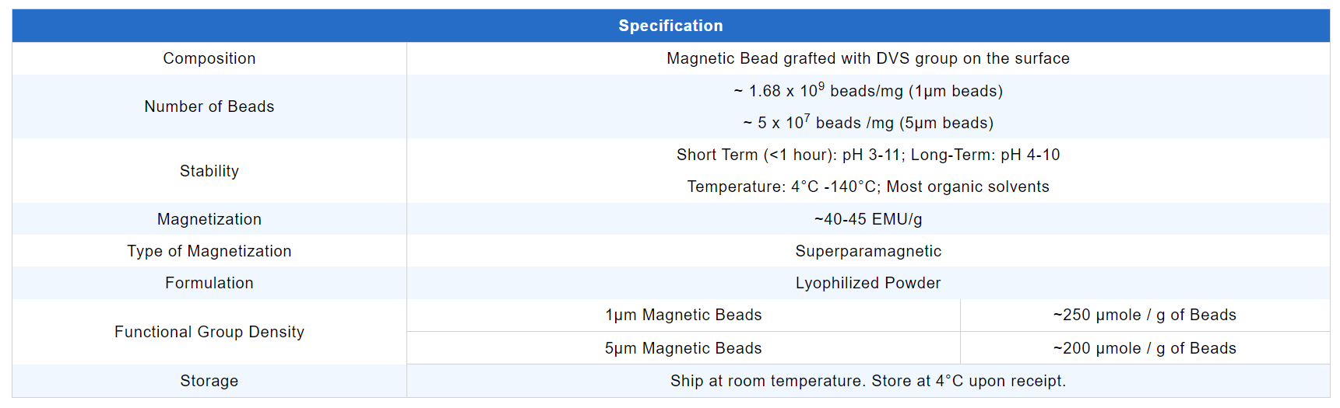Image resolution: width=1340 pixels, height=408 pixels.
Task: Click the ~250 μmole / g value
Action: pyautogui.click(x=1144, y=315)
